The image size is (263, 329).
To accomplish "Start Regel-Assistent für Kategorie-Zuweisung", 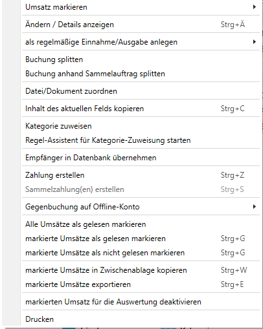I will tap(141, 140).
